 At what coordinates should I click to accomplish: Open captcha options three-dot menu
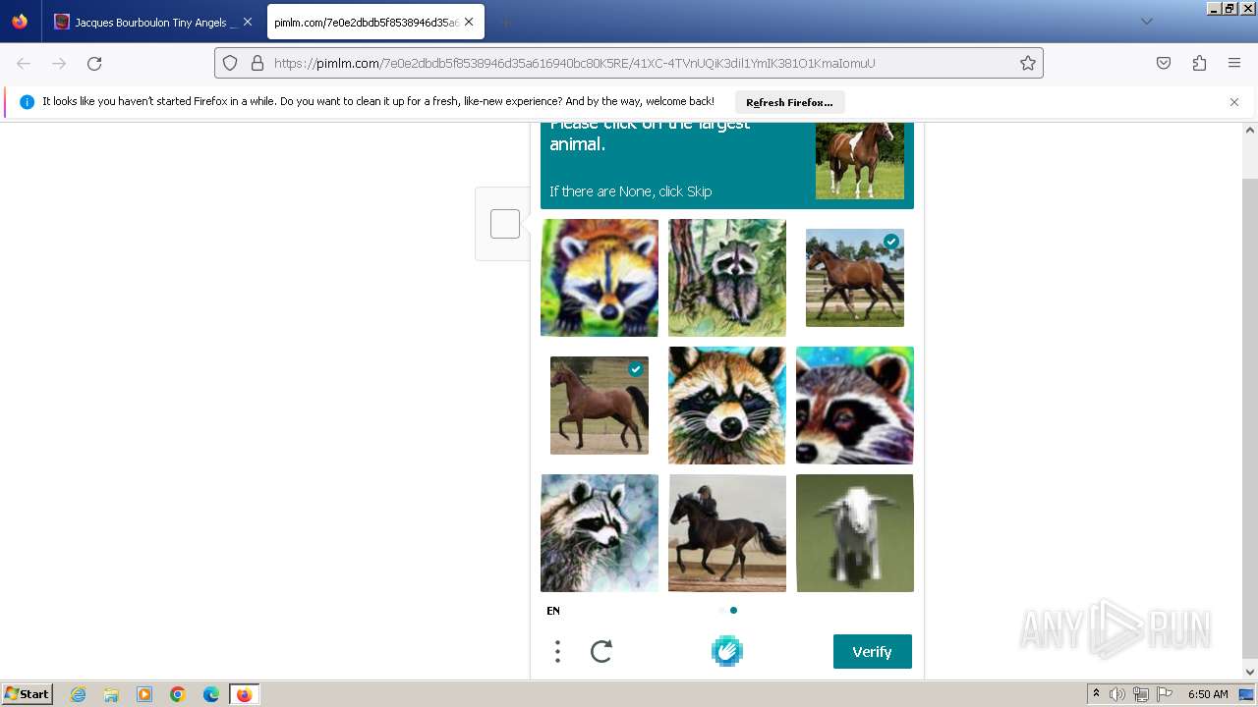pyautogui.click(x=557, y=651)
